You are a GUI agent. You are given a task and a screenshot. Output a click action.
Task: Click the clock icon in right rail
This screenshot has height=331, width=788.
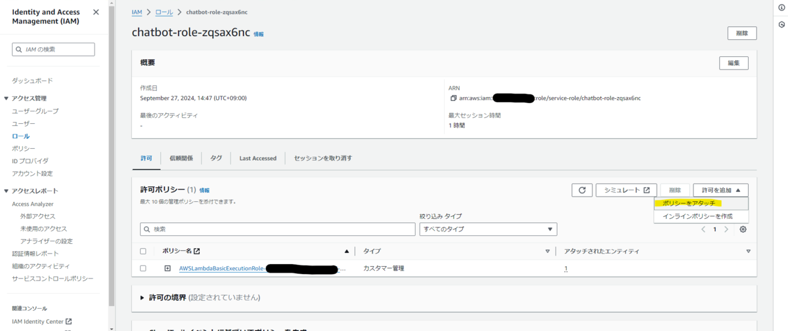pos(781,25)
